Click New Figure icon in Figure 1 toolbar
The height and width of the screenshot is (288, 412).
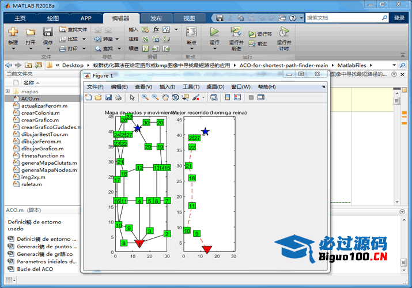(89, 97)
